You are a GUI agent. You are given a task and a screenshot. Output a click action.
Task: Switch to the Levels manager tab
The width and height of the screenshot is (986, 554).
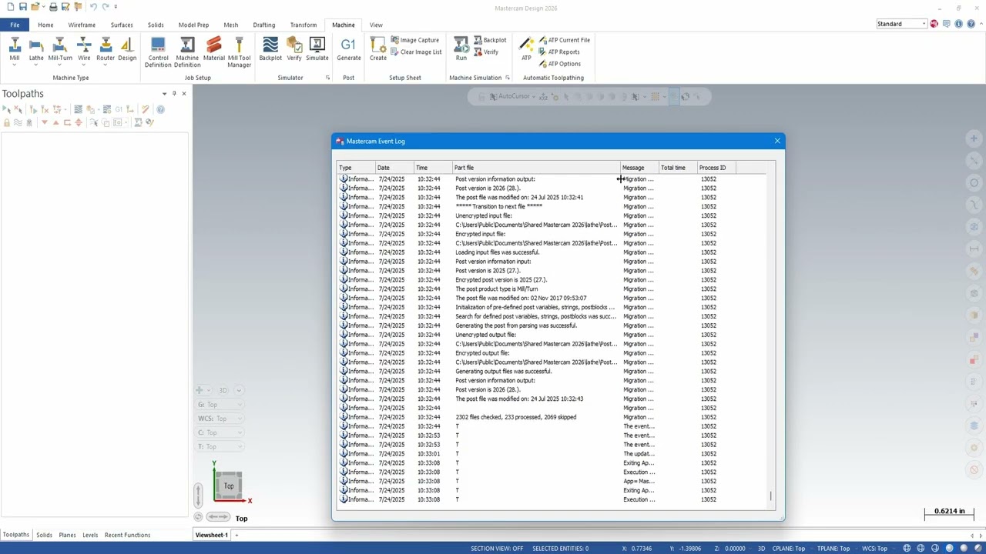(90, 535)
